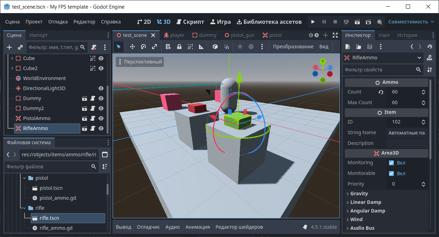Activate the Rotate mode tool

(143, 47)
